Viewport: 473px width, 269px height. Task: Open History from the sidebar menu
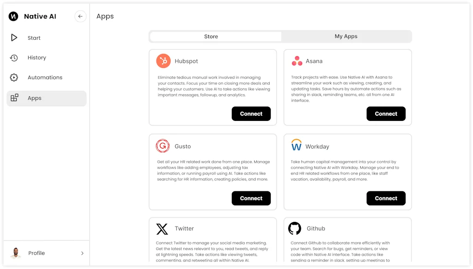coord(36,57)
